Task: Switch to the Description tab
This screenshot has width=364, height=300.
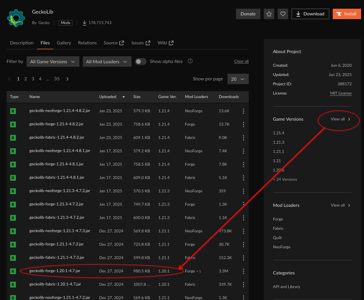Action: click(22, 43)
